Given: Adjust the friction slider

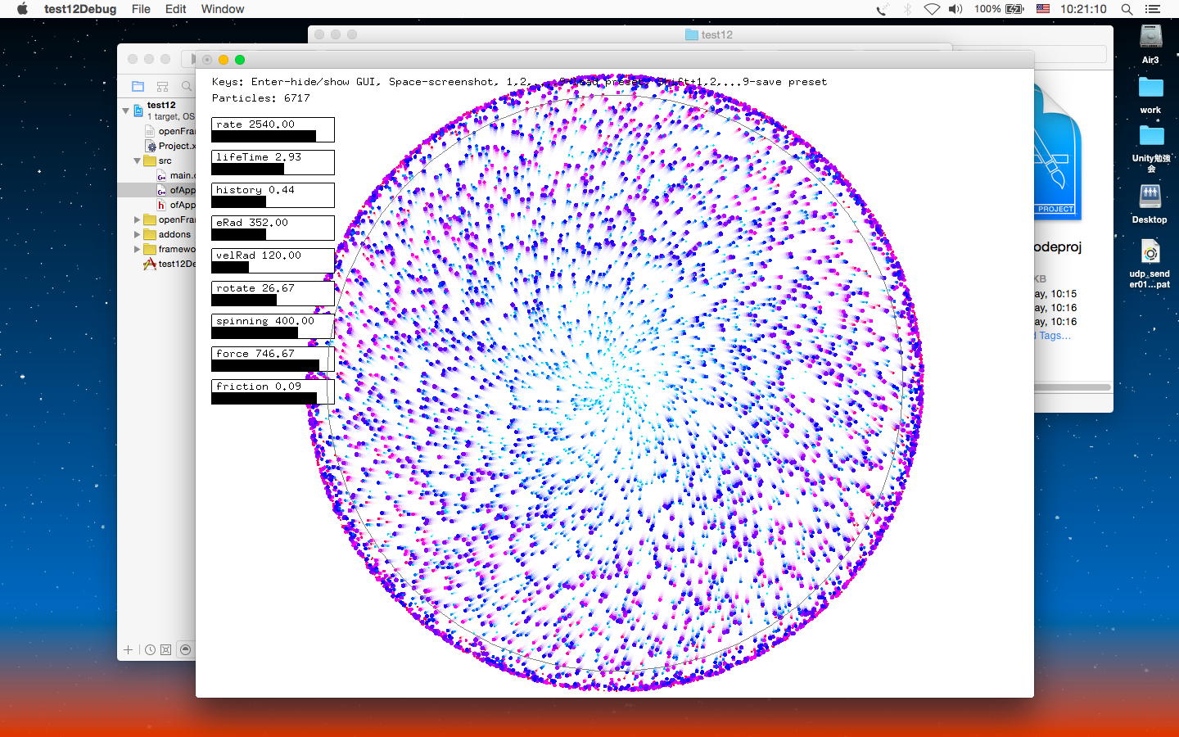Looking at the screenshot, I should coord(273,391).
